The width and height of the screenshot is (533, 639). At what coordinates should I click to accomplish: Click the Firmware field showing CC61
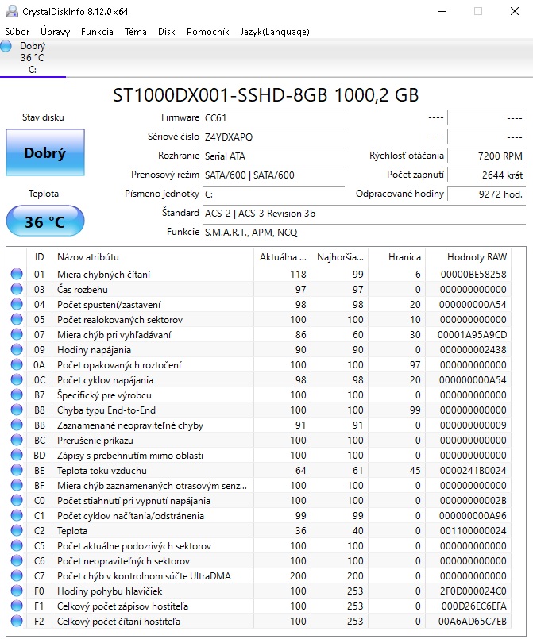click(272, 117)
